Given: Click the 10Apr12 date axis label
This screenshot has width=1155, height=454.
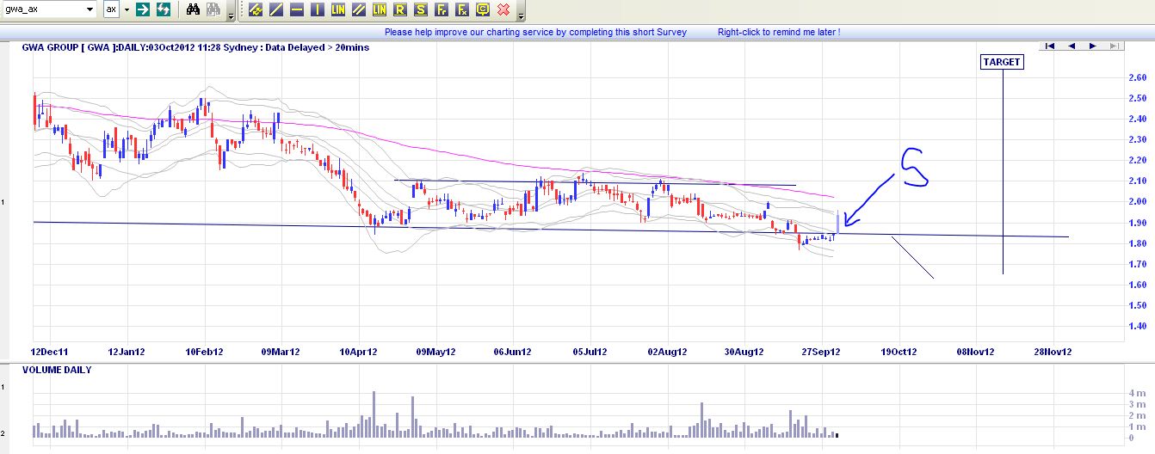Looking at the screenshot, I should [x=359, y=352].
